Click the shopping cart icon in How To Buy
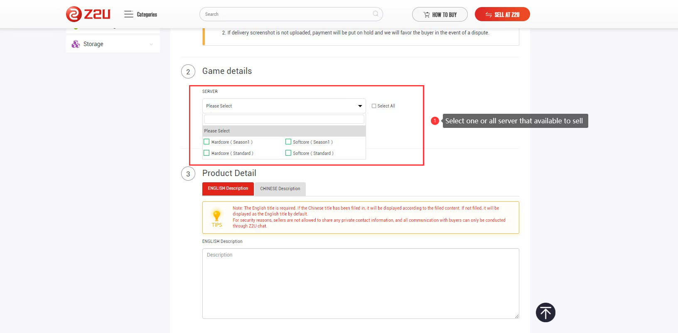Viewport: 678px width, 333px height. [x=426, y=15]
